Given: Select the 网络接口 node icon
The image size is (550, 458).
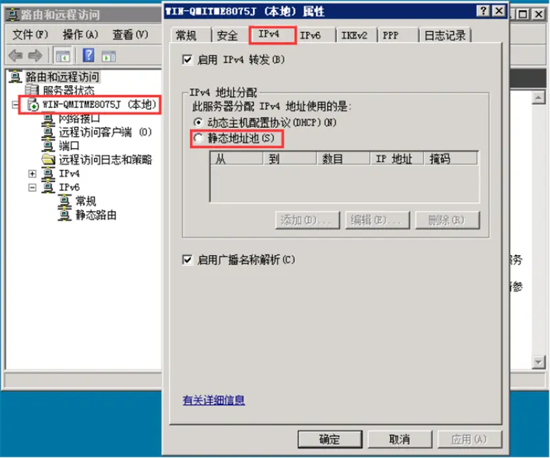Looking at the screenshot, I should tap(48, 120).
